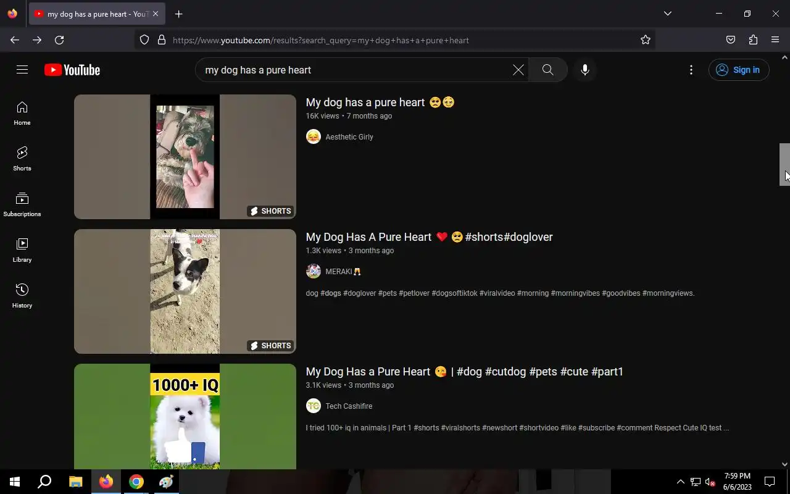
Task: Open the muted volume tray icon
Action: point(710,482)
